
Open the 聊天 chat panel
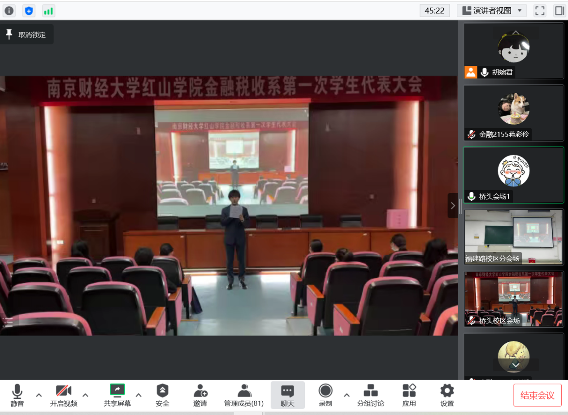(287, 395)
